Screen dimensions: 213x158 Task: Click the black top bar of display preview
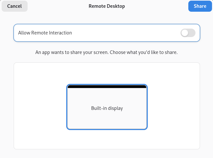(107, 87)
